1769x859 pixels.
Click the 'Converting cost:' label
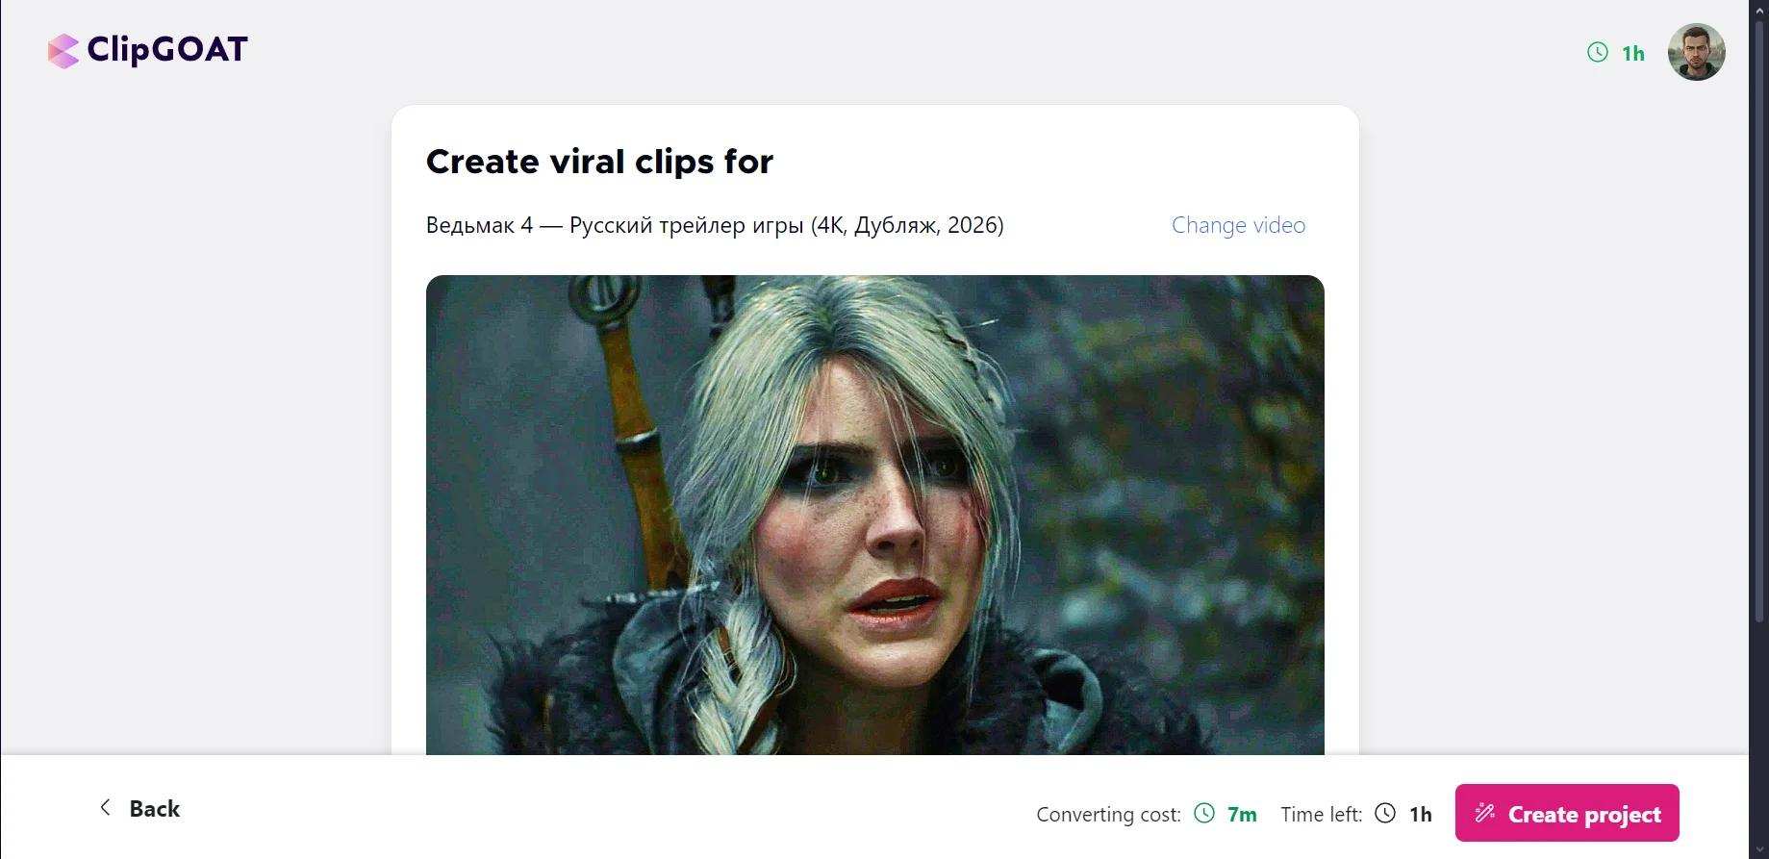(1108, 815)
